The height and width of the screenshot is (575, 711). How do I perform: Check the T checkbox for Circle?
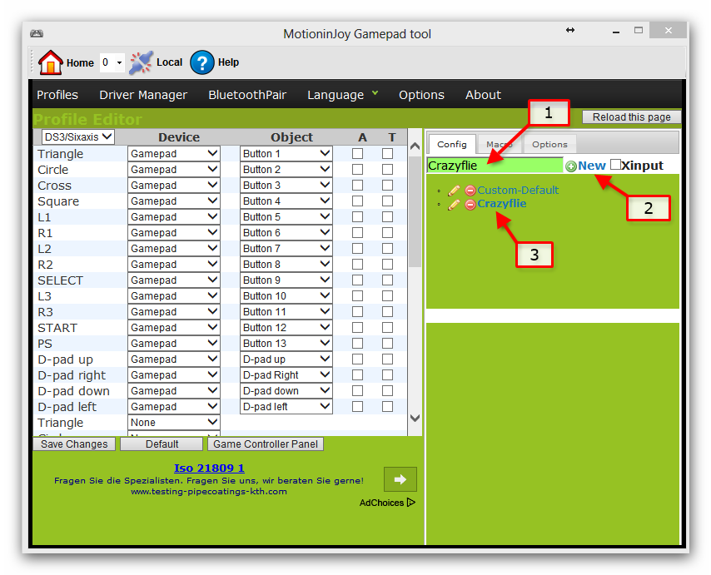[387, 169]
